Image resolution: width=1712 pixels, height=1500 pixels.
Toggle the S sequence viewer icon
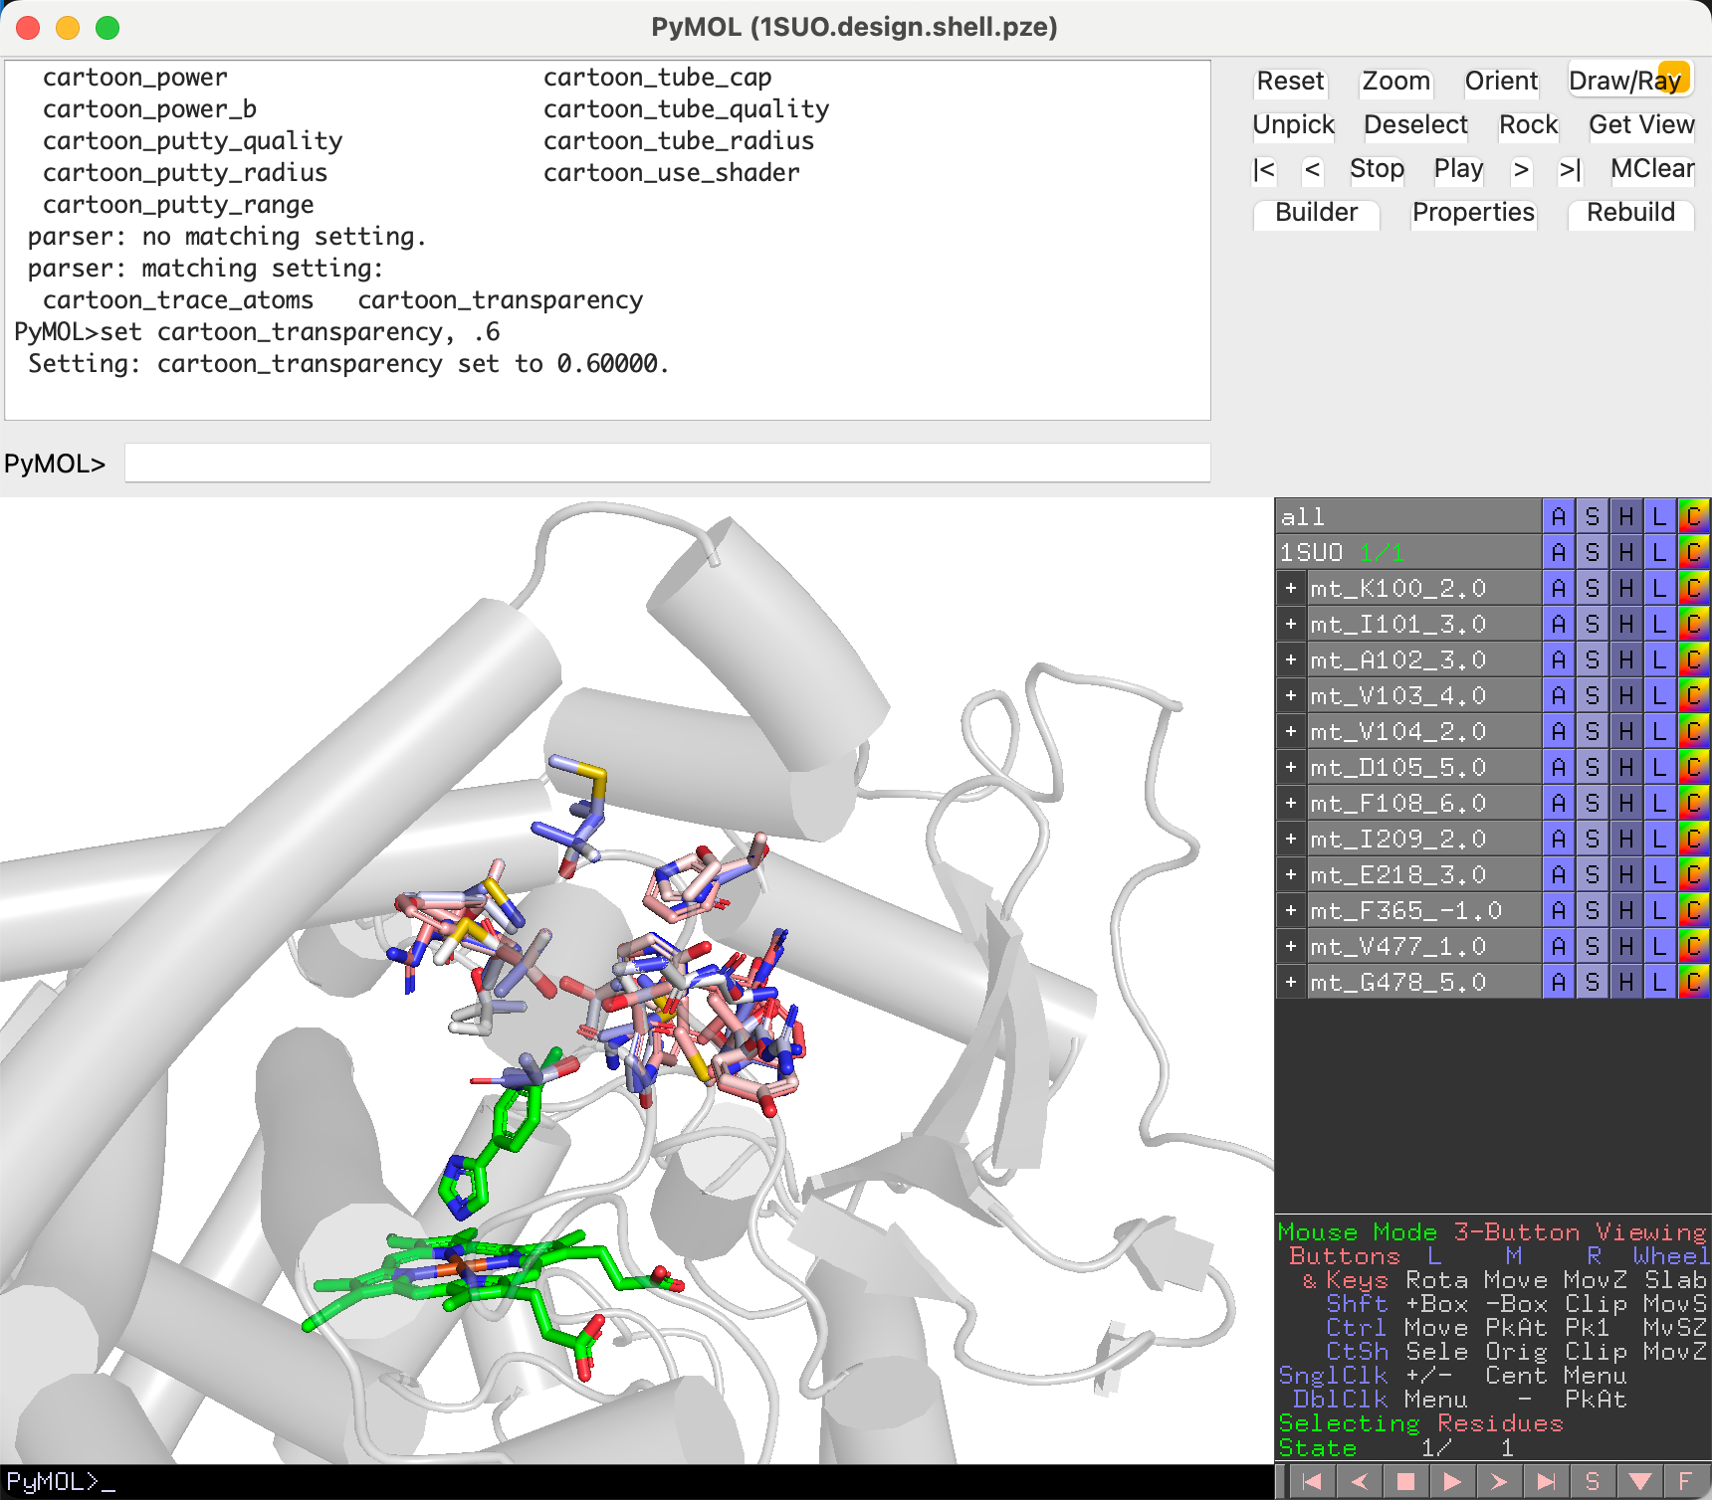1593,1481
